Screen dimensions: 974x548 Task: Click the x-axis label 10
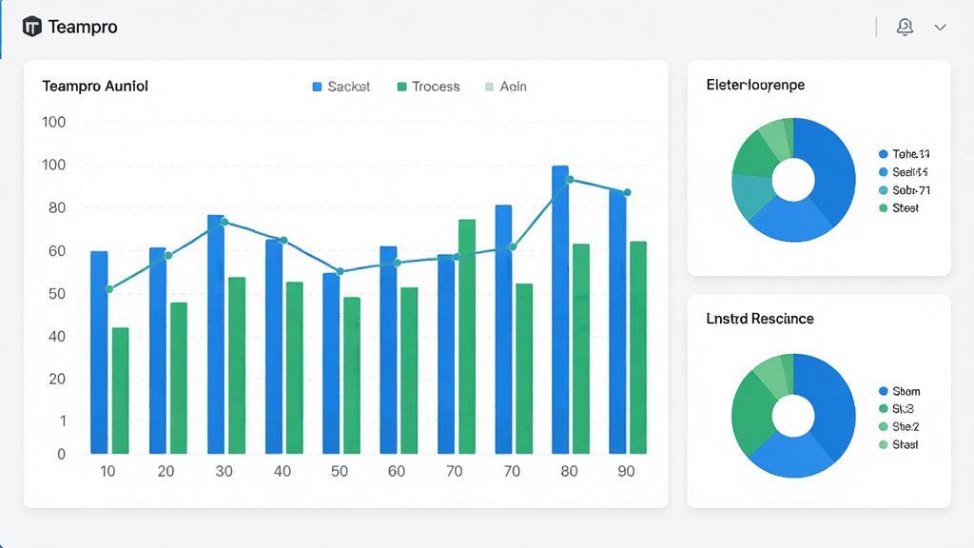click(107, 472)
